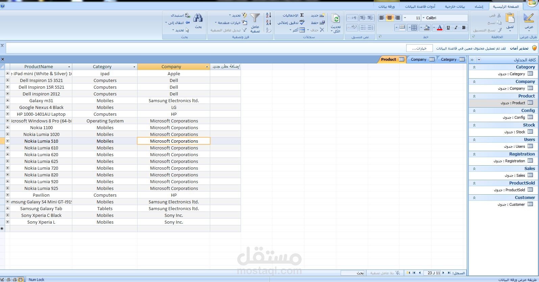Click the binoculars Find (بحث) icon
Screen dimensions: 539x282
pyautogui.click(x=198, y=18)
